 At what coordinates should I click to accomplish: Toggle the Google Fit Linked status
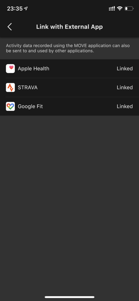125,106
